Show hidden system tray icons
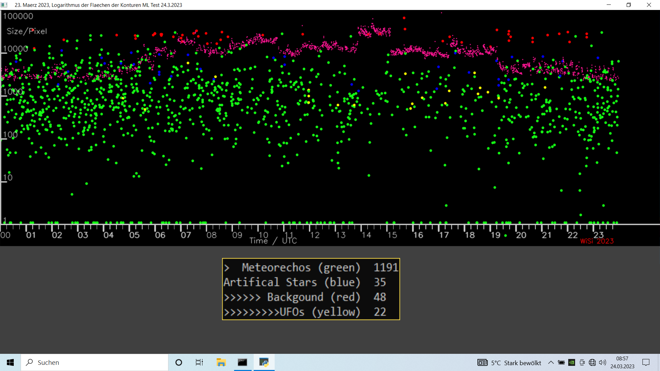This screenshot has height=371, width=660. (551, 362)
